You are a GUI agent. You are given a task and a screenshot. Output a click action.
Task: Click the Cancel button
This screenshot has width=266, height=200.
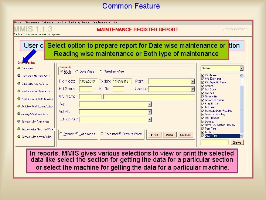click(x=185, y=135)
